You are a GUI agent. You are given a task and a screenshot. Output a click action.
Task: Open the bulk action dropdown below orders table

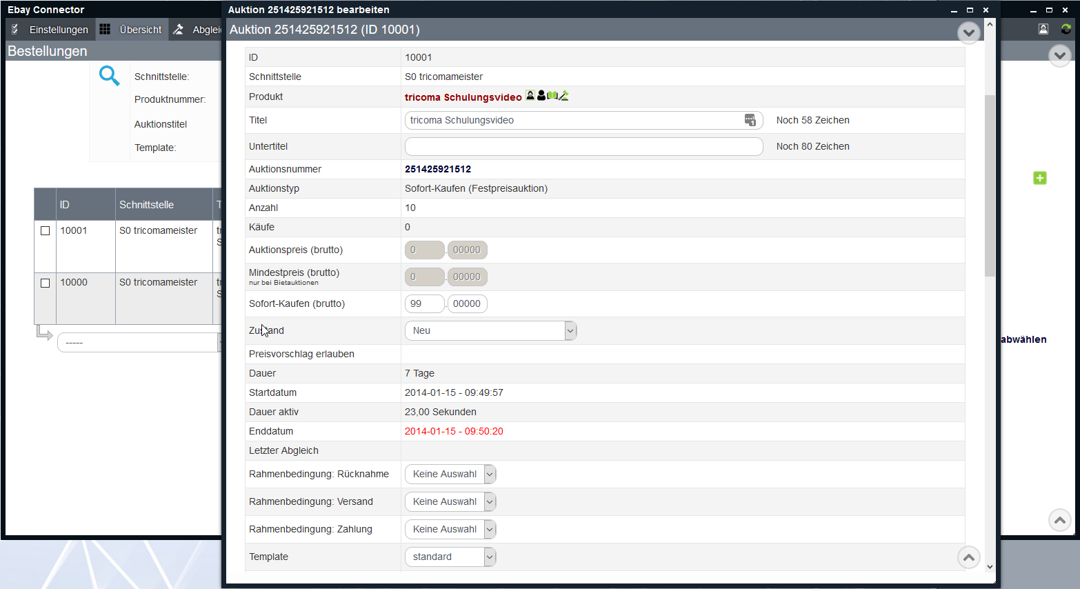(x=139, y=342)
